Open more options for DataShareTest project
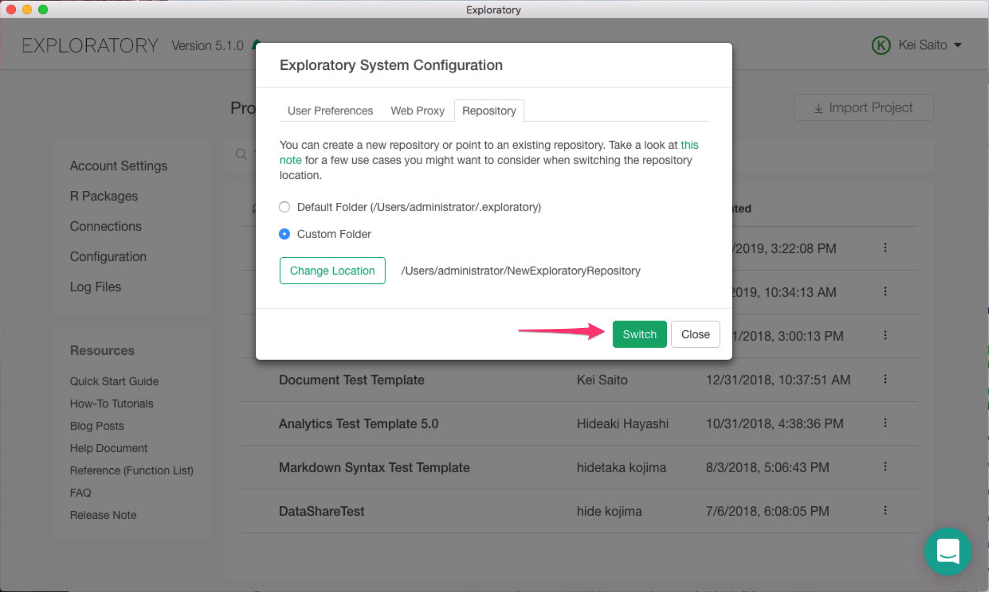 pos(885,510)
